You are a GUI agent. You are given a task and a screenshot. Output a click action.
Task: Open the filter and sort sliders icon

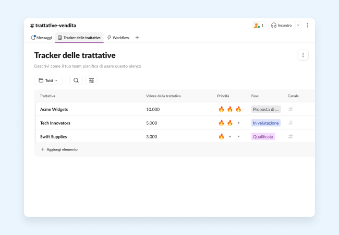[x=91, y=80]
